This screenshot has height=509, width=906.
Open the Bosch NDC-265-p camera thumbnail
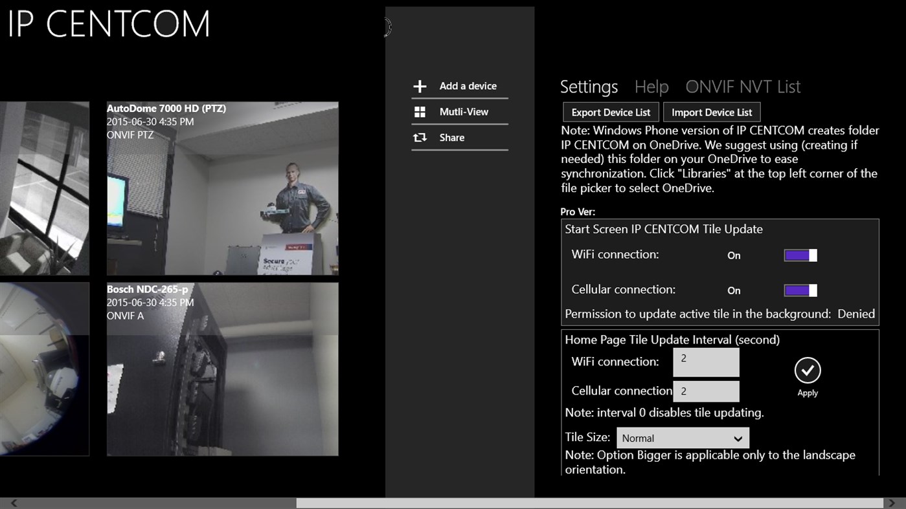222,369
